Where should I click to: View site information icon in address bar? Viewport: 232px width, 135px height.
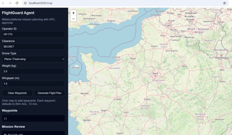[x=25, y=3]
